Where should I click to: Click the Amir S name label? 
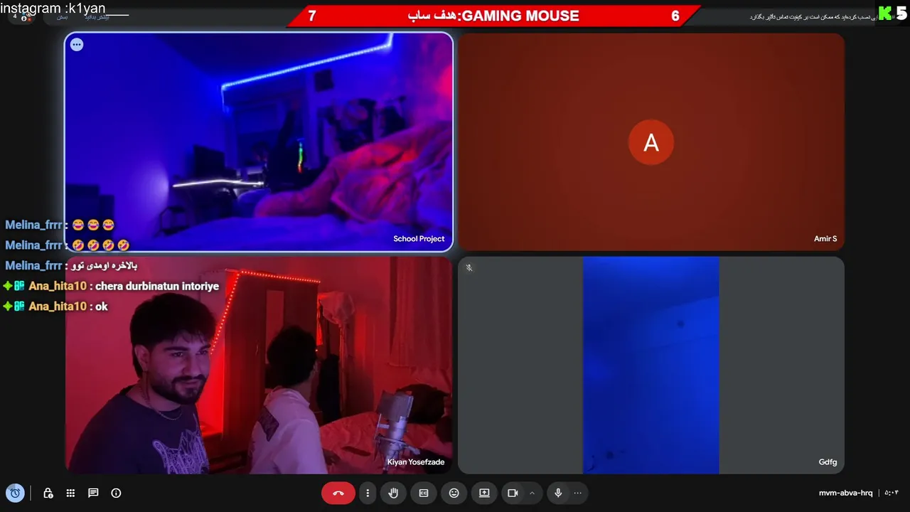pyautogui.click(x=825, y=239)
